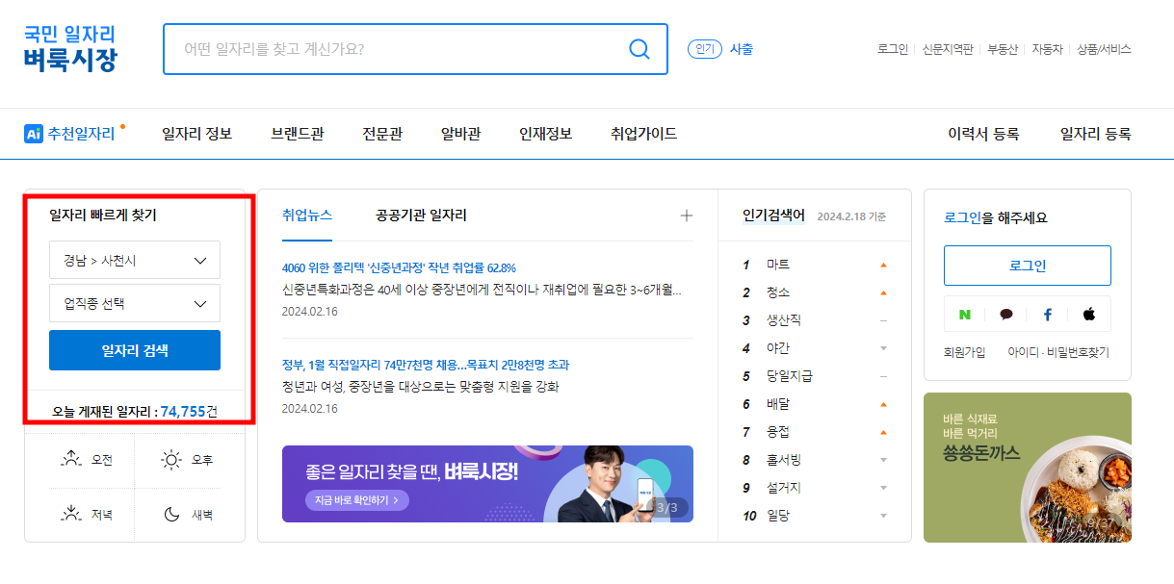This screenshot has height=584, width=1174.
Task: Click the search magnifier icon
Action: pyautogui.click(x=639, y=49)
